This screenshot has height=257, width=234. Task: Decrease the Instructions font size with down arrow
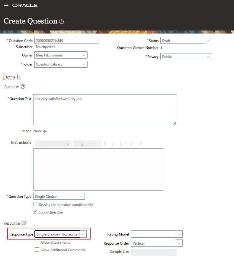point(94,144)
